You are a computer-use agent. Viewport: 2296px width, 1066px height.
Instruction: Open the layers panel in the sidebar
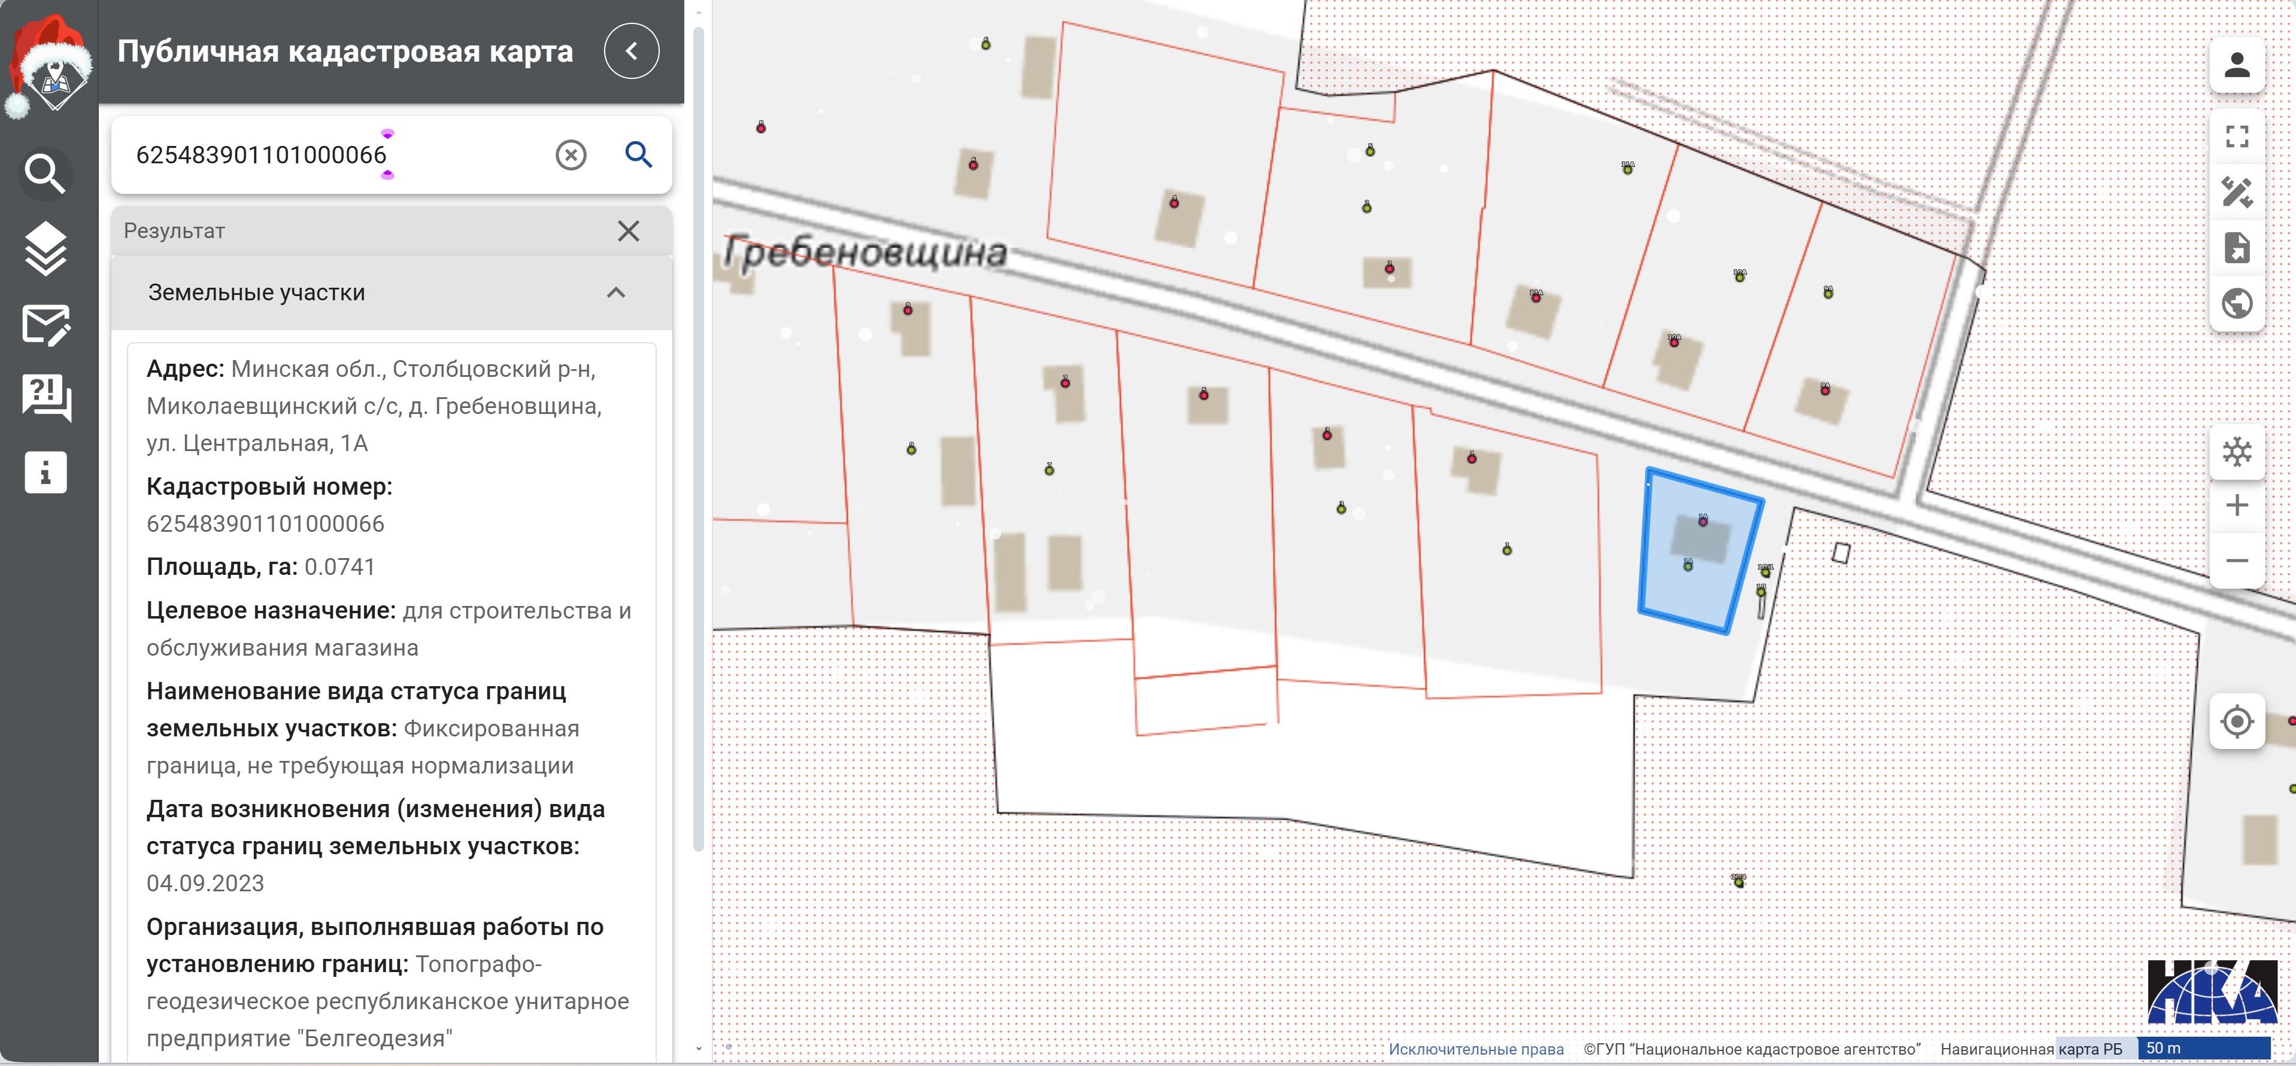(x=46, y=248)
